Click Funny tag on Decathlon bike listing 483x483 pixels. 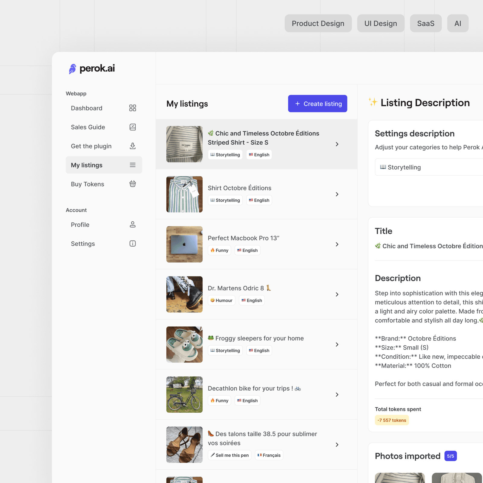pos(219,401)
